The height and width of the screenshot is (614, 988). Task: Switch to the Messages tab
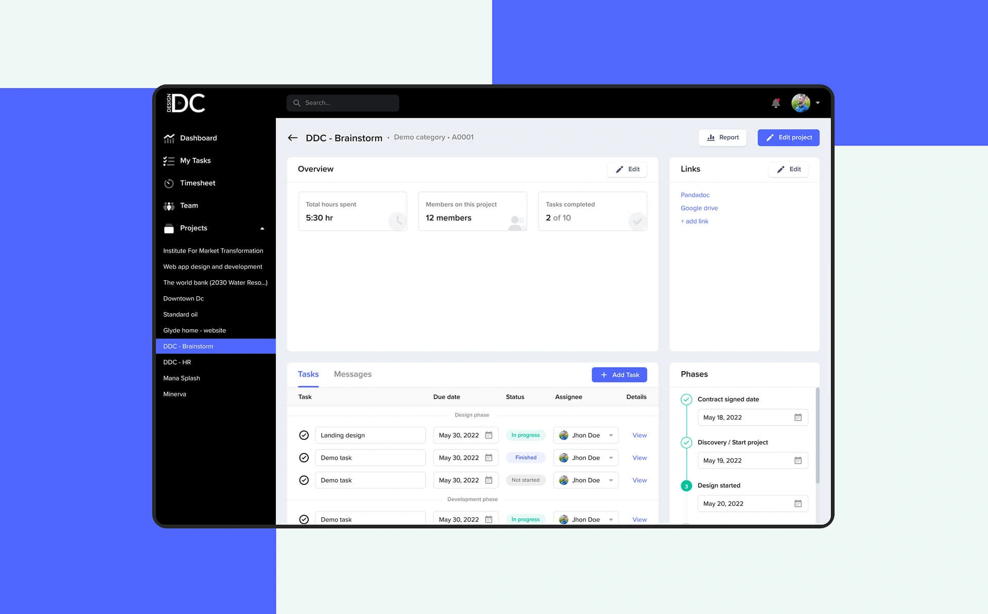click(x=352, y=374)
